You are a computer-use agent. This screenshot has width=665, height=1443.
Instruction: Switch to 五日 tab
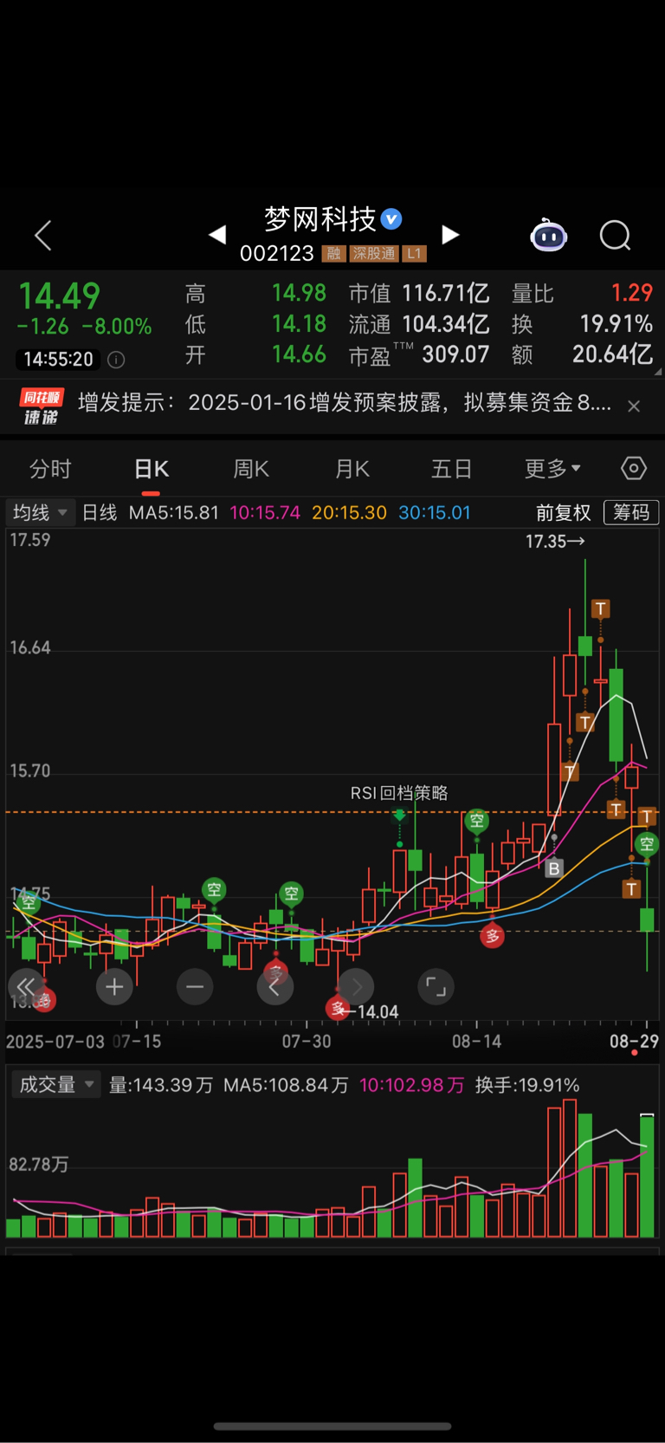click(x=452, y=469)
